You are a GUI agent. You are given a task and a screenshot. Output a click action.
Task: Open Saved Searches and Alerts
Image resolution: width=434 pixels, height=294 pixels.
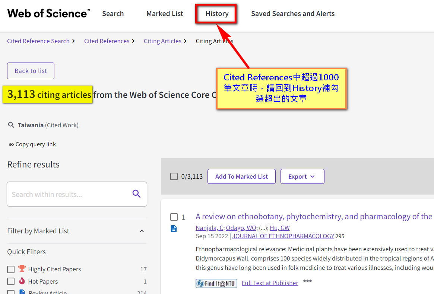[293, 13]
